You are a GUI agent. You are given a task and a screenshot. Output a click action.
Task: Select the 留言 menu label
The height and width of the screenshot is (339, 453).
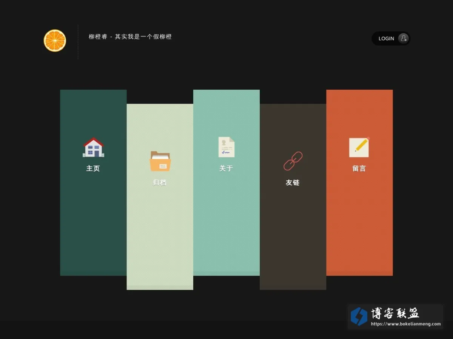359,168
